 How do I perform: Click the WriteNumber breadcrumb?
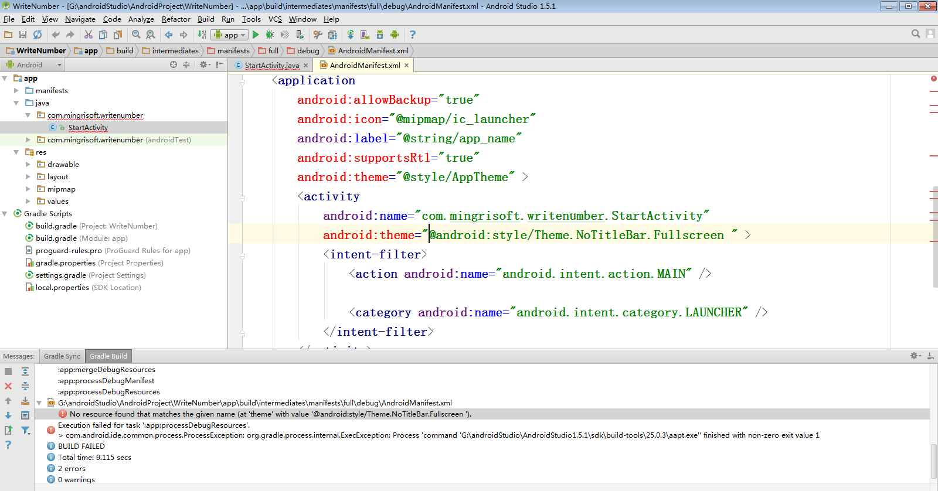pyautogui.click(x=36, y=51)
